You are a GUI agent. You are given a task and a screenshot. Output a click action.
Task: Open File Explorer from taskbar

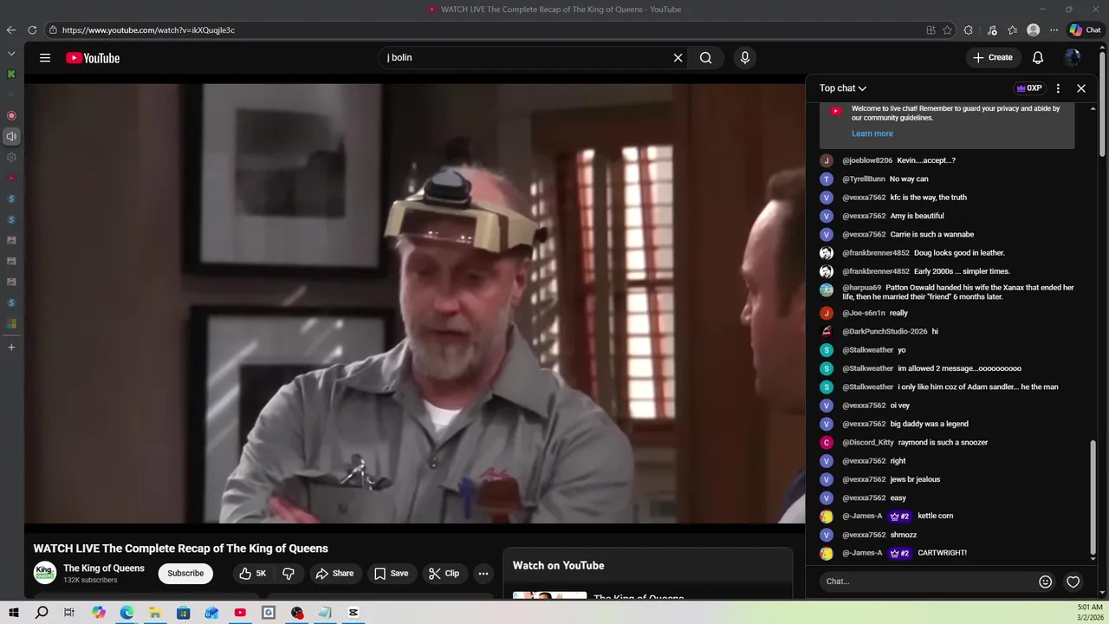click(155, 613)
